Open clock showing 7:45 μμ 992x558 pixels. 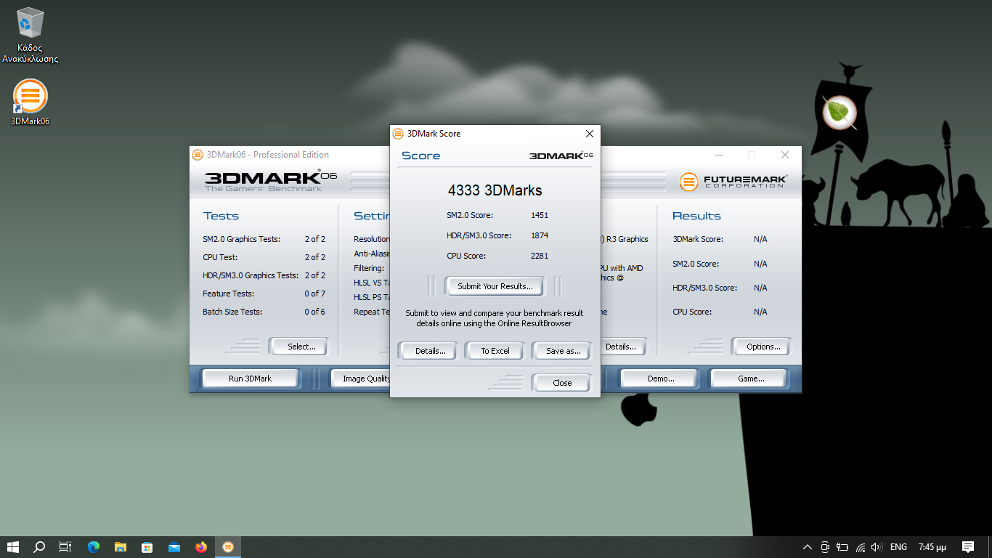click(932, 547)
